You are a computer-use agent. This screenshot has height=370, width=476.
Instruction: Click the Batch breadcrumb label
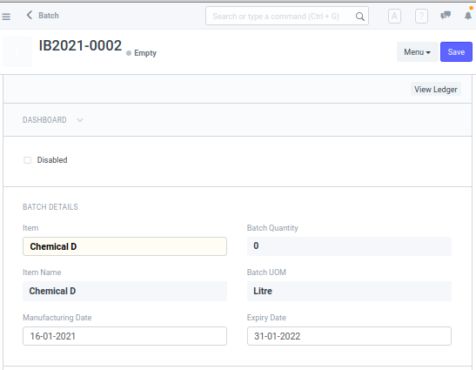coord(49,16)
